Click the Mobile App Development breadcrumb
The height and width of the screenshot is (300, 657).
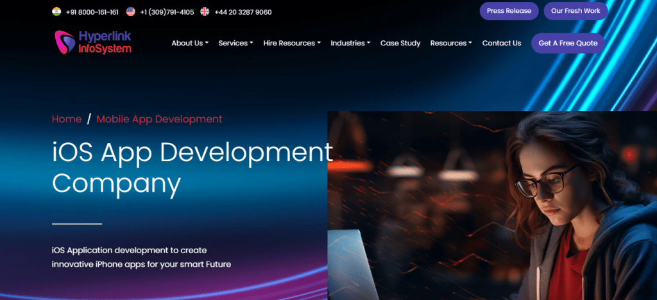coord(159,119)
